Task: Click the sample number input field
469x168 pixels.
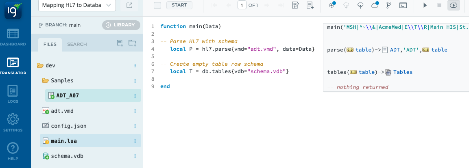Action: [242, 5]
